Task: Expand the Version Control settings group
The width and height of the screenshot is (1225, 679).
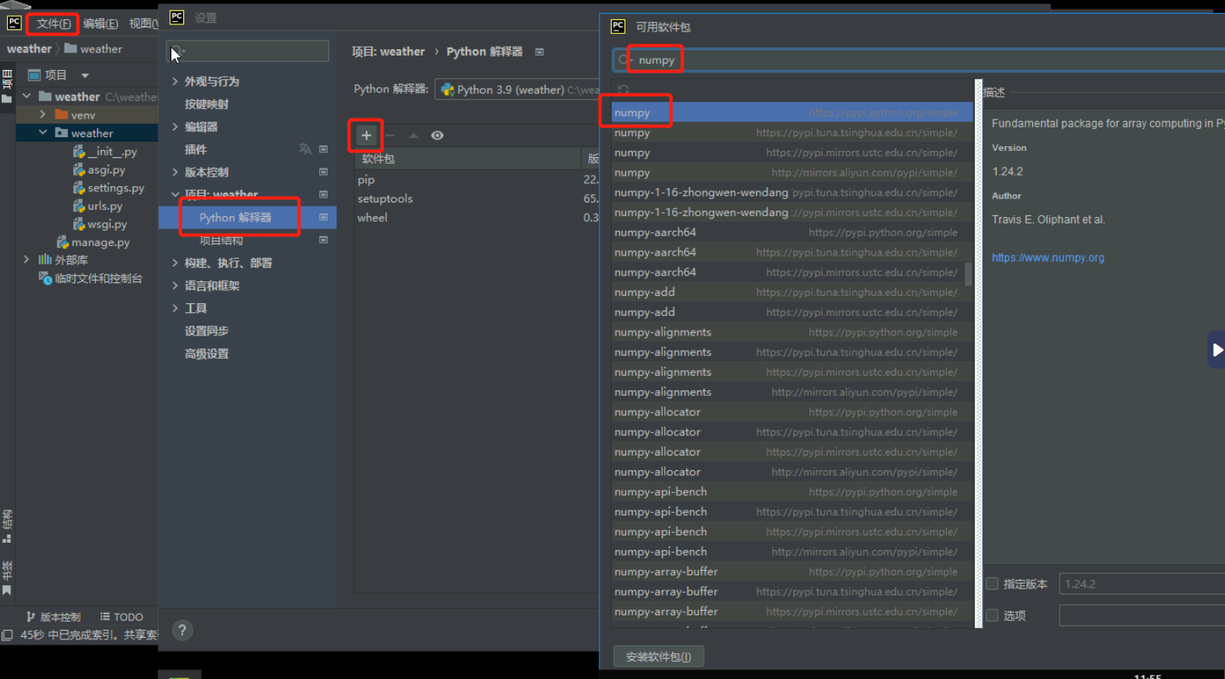Action: [175, 172]
